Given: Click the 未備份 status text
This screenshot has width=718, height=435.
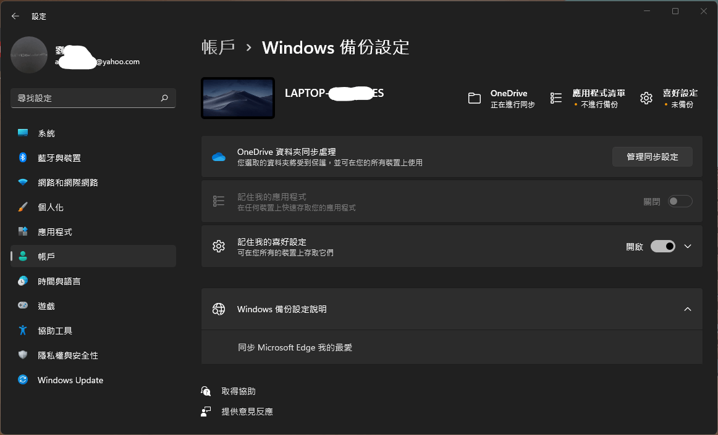Looking at the screenshot, I should click(x=682, y=105).
